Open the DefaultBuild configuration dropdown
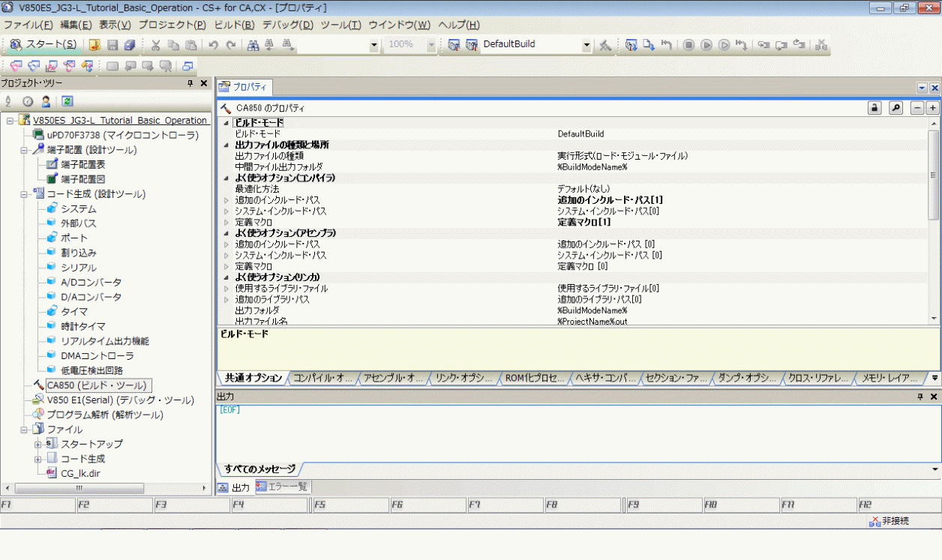 [x=586, y=44]
